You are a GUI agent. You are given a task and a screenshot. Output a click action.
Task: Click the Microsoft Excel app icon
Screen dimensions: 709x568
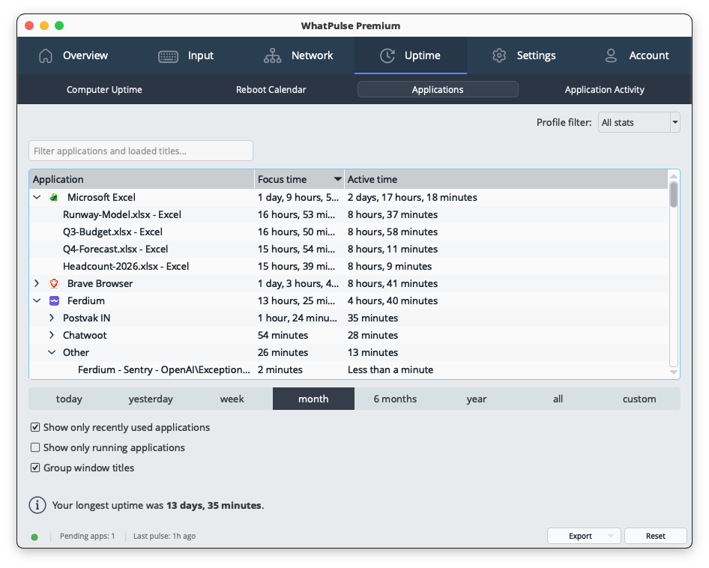coord(54,197)
